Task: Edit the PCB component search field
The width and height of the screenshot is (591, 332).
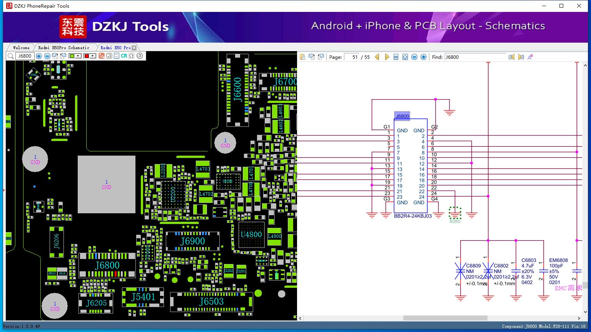Action: pyautogui.click(x=25, y=56)
